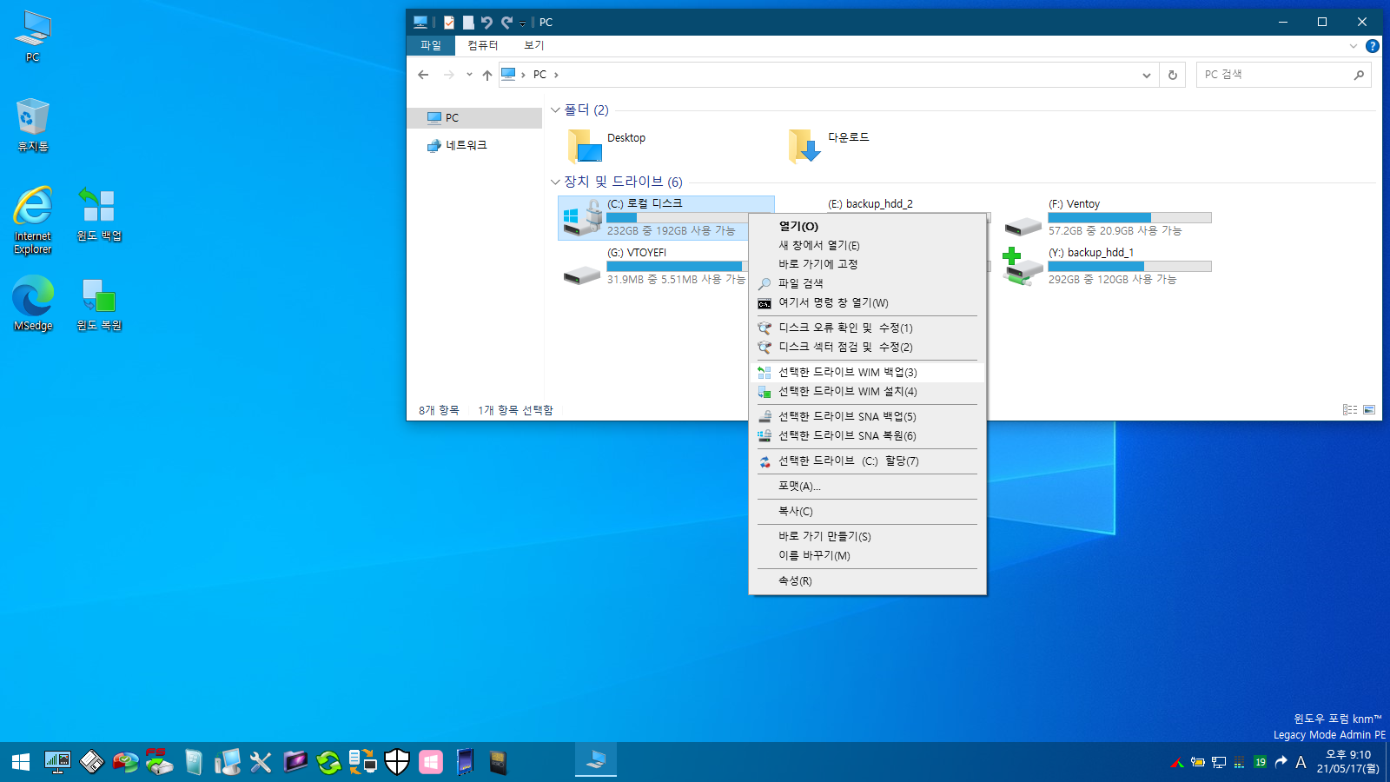This screenshot has height=782, width=1390.
Task: Click the 휴지통 desktop icon
Action: [33, 126]
